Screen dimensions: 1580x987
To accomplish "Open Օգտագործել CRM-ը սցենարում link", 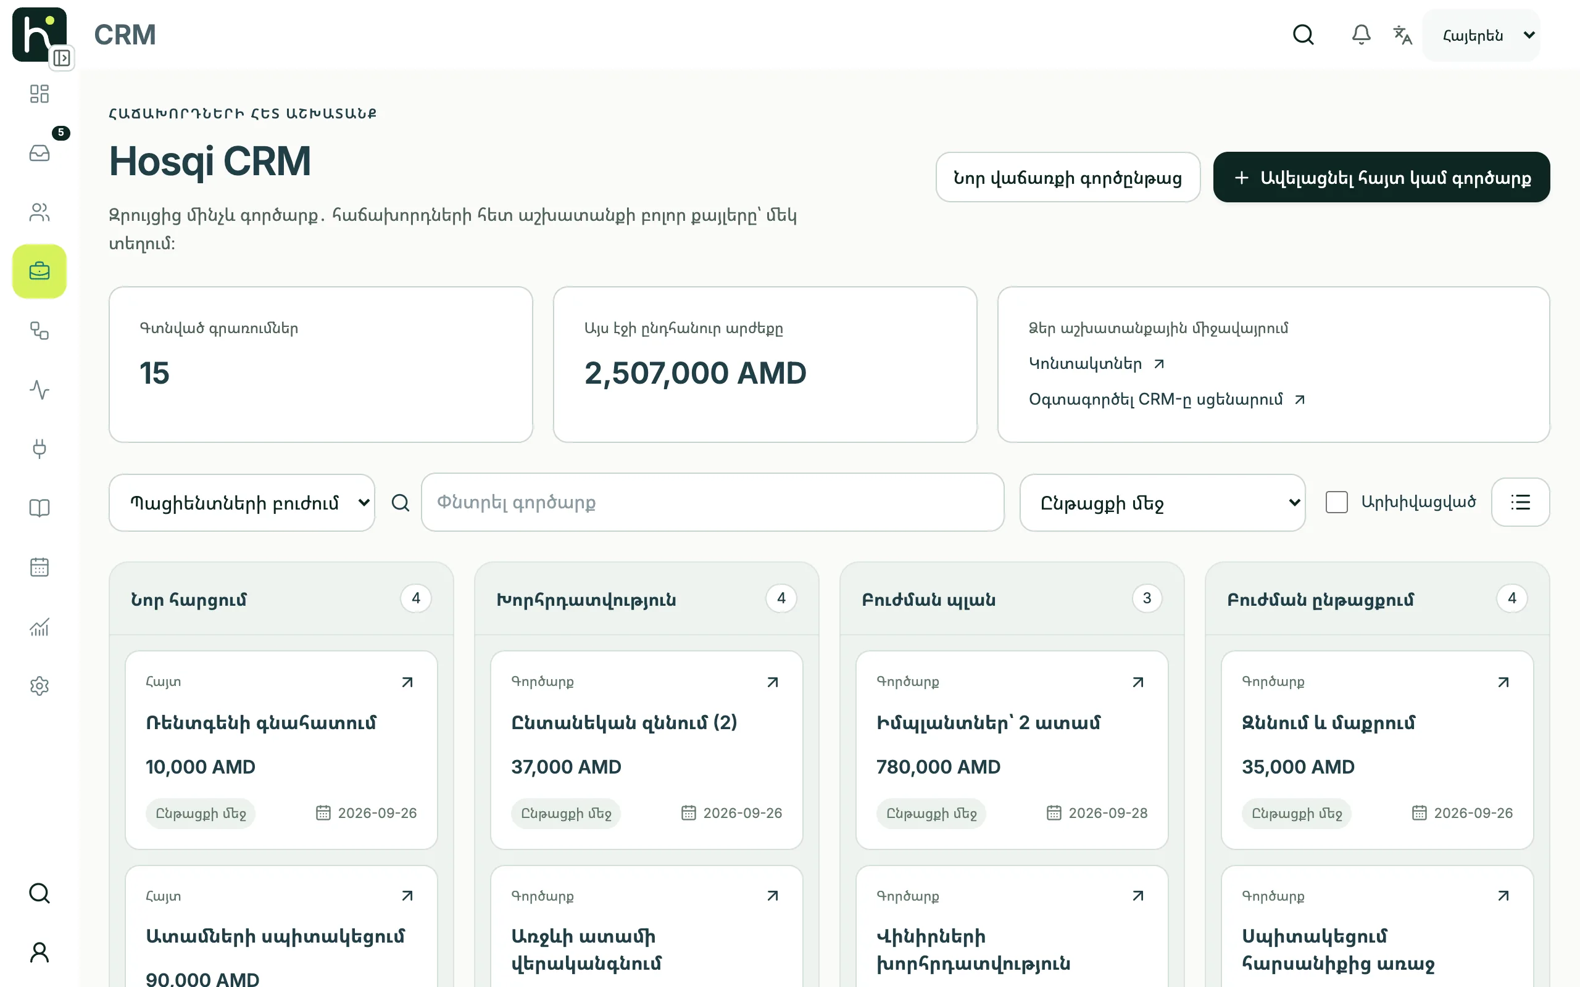I will point(1166,399).
